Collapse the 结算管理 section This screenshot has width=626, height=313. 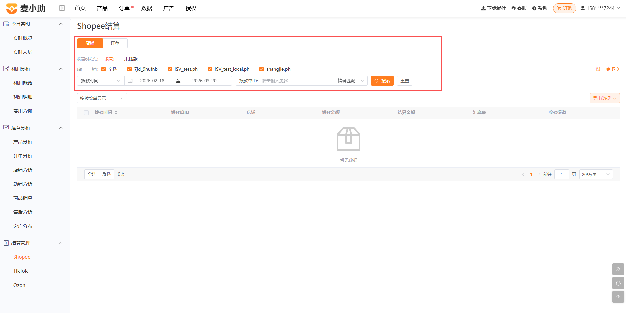coord(61,243)
